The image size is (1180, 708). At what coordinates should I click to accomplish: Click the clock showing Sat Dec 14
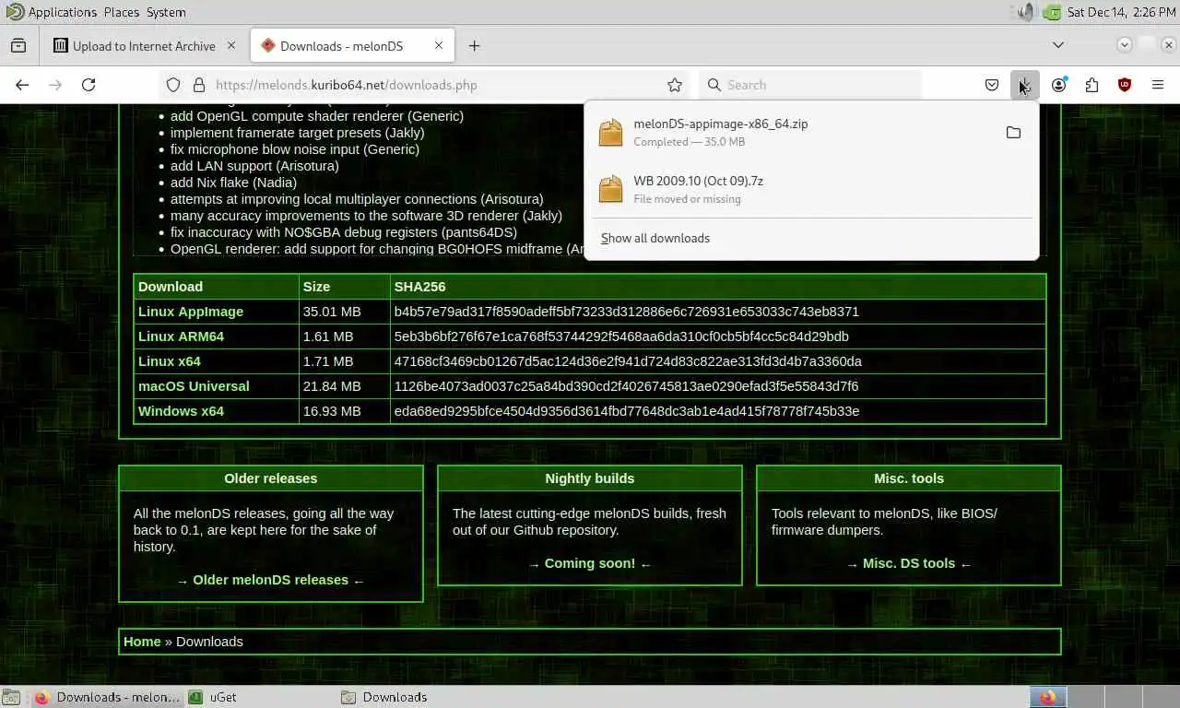(x=1121, y=12)
